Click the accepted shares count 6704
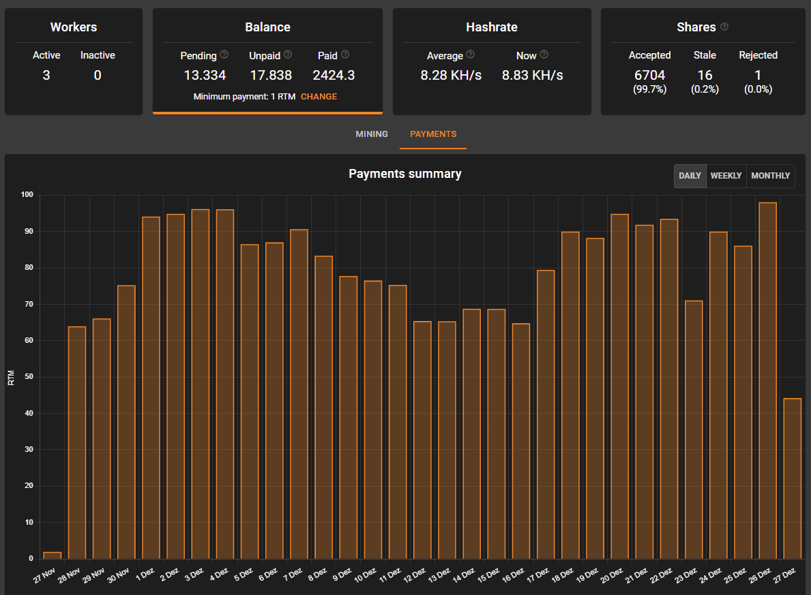811x595 pixels. click(649, 76)
